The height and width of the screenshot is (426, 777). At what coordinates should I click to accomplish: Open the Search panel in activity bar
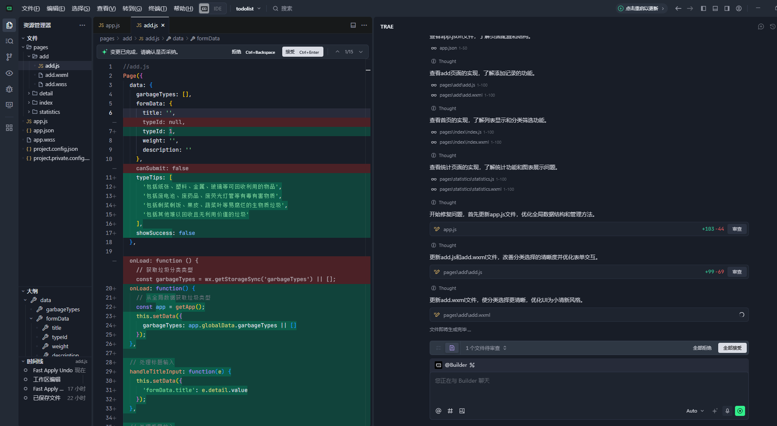coord(9,41)
